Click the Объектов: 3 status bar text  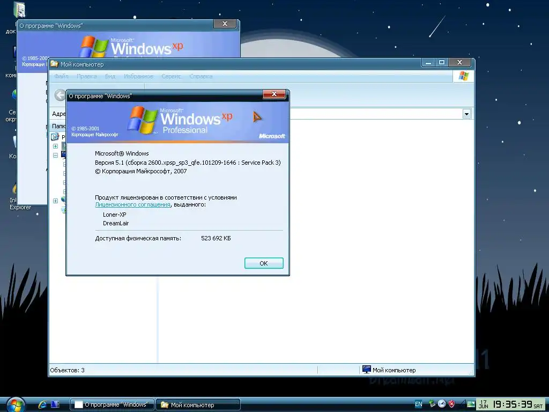67,370
